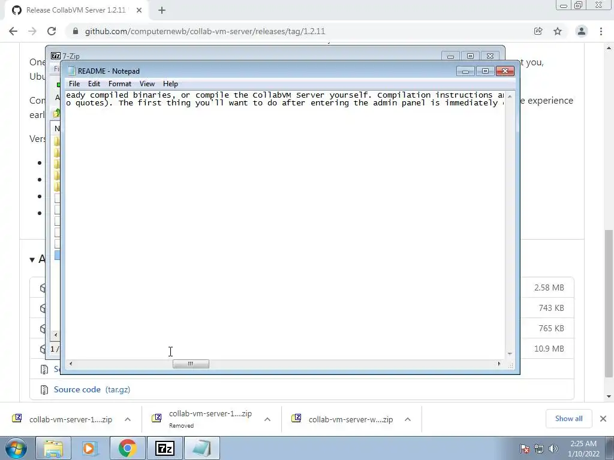Open the Help menu in Notepad

click(x=170, y=84)
